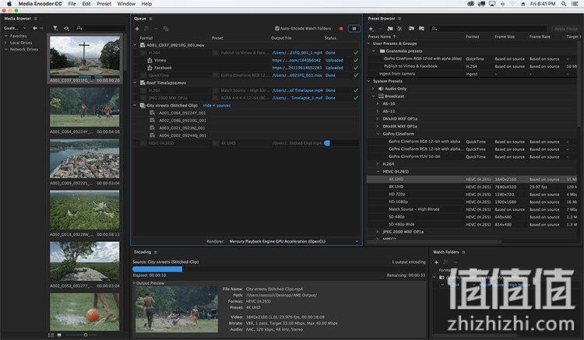Open Queue panel menu icon
Viewport: 584px width, 340px height.
151,19
